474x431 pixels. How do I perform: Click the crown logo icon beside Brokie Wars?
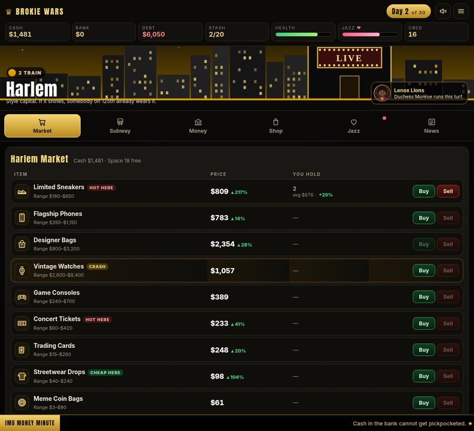click(x=9, y=12)
